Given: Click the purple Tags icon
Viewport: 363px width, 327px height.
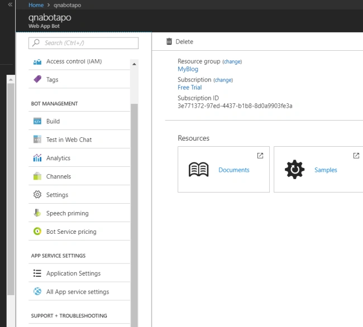Looking at the screenshot, I should (37, 79).
